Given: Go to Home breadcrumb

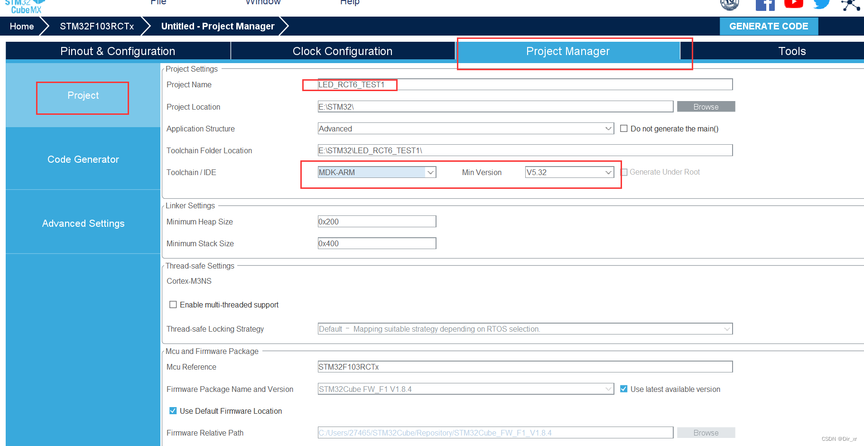Looking at the screenshot, I should click(x=22, y=26).
